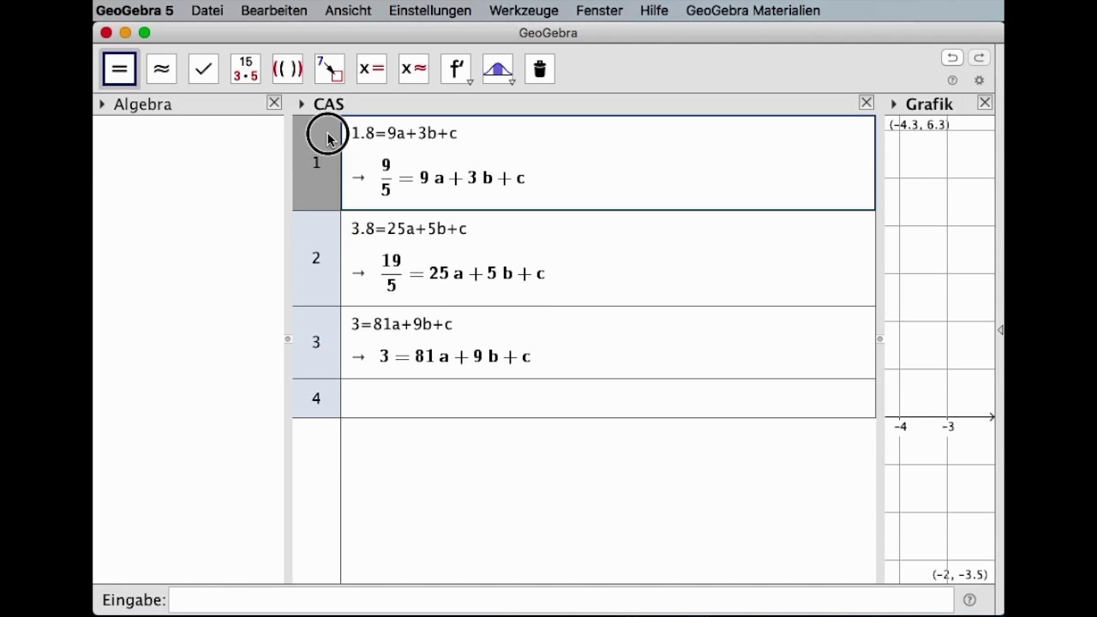This screenshot has width=1097, height=617.
Task: Click the input bar help icon
Action: pos(969,600)
